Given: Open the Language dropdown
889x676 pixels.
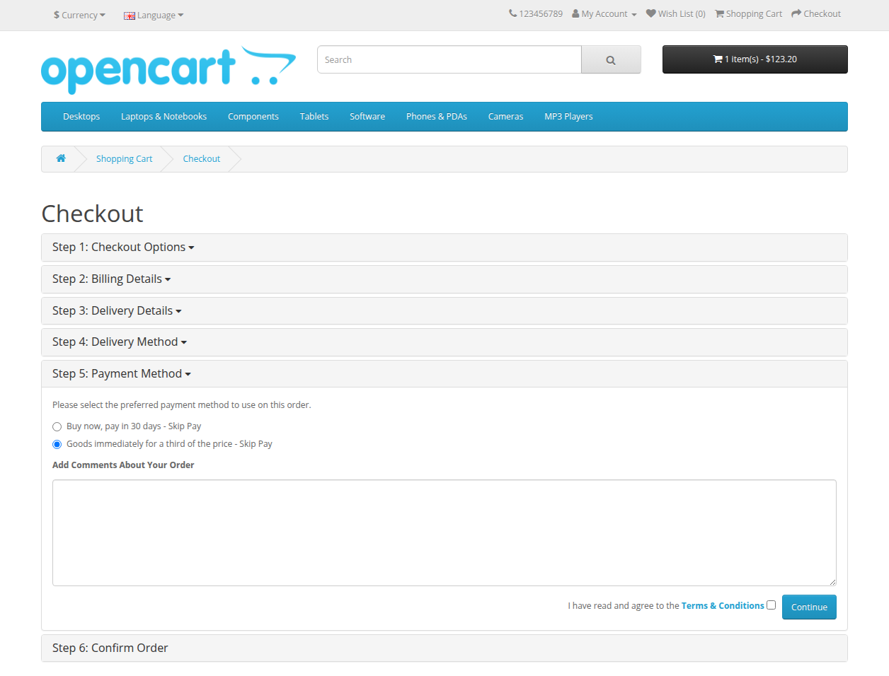Looking at the screenshot, I should [154, 15].
